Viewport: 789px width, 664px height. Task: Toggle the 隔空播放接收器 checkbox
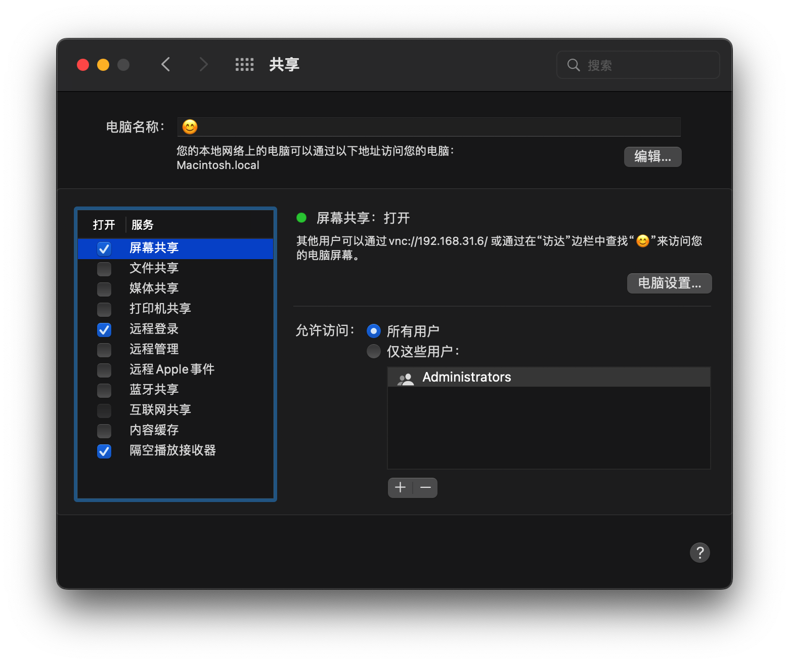click(104, 451)
